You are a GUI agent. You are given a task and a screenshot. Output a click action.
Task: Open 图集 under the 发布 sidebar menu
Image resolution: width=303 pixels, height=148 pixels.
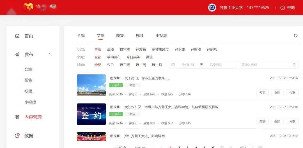(28, 80)
